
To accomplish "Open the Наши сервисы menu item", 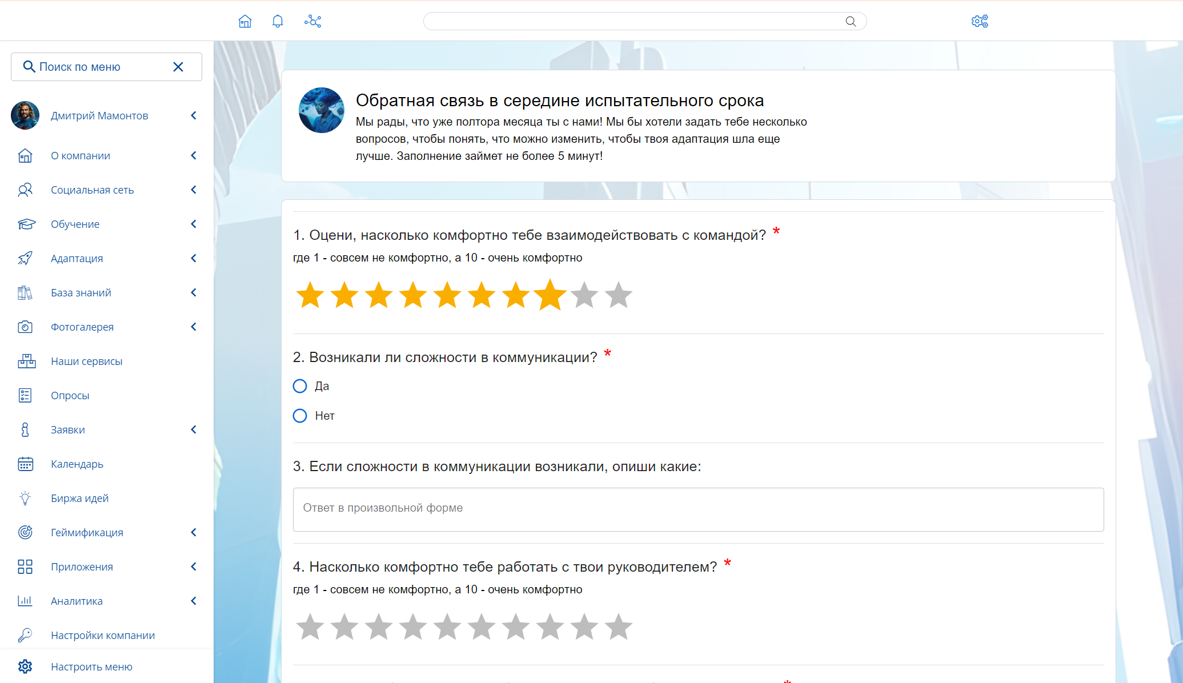I will pyautogui.click(x=86, y=361).
